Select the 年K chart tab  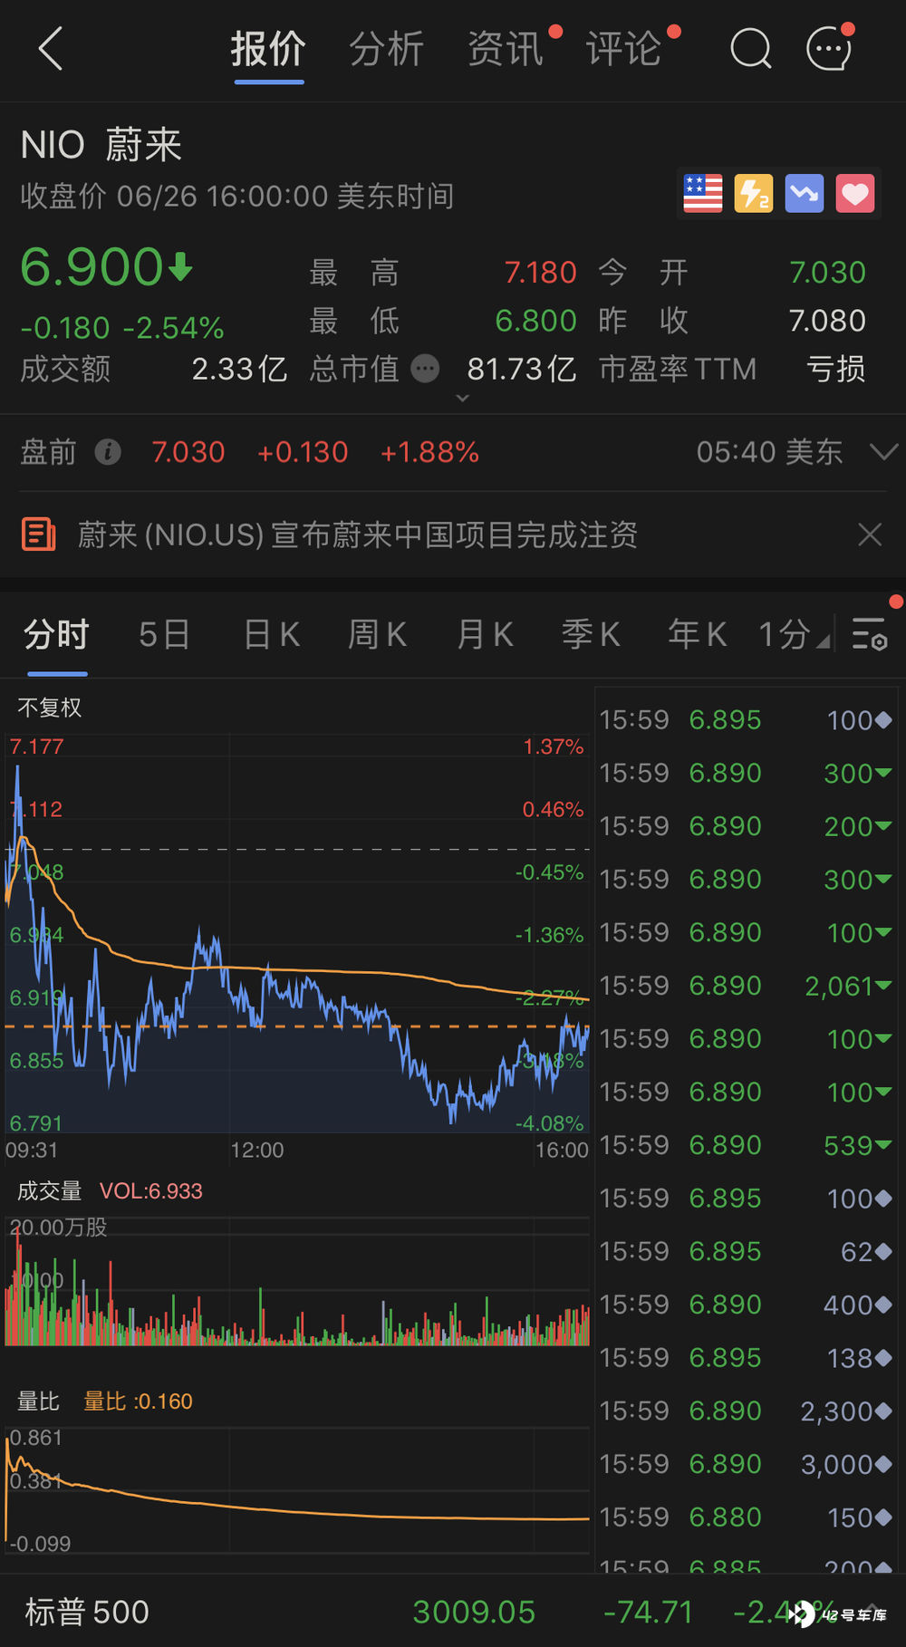coord(698,634)
